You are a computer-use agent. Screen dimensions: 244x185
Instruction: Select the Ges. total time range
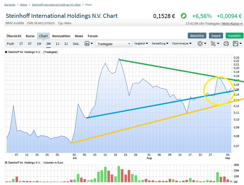76,44
